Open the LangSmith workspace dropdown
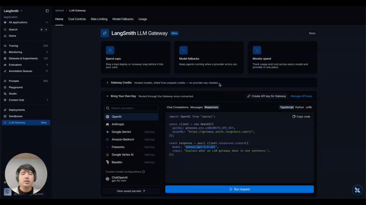The image size is (366, 205). pyautogui.click(x=13, y=11)
